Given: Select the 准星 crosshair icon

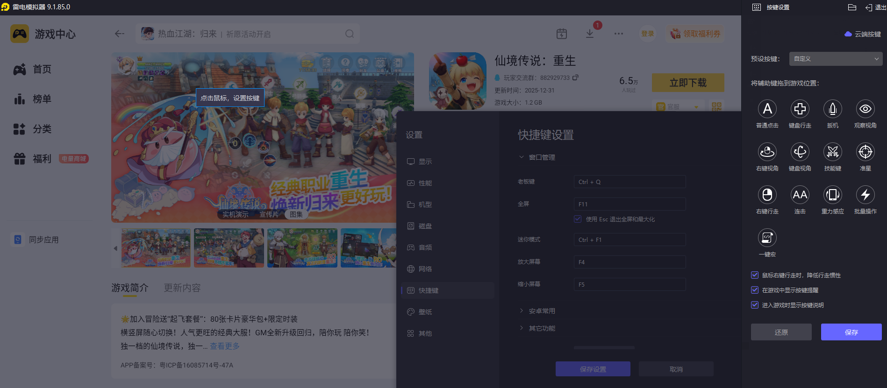Looking at the screenshot, I should pyautogui.click(x=865, y=152).
